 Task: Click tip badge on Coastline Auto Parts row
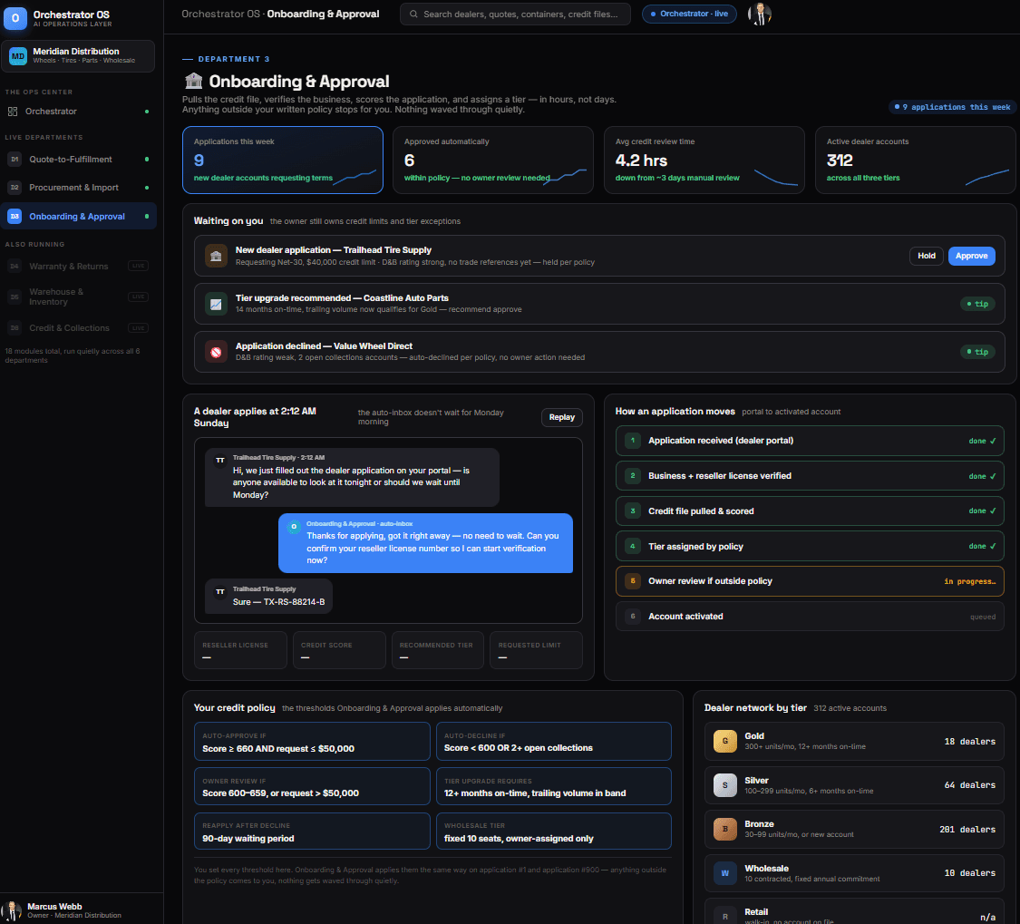tap(977, 304)
